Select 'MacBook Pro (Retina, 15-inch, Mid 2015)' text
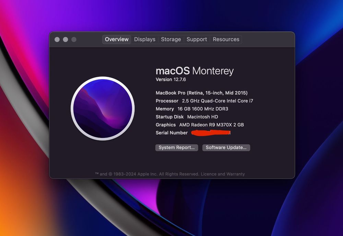 pyautogui.click(x=202, y=93)
